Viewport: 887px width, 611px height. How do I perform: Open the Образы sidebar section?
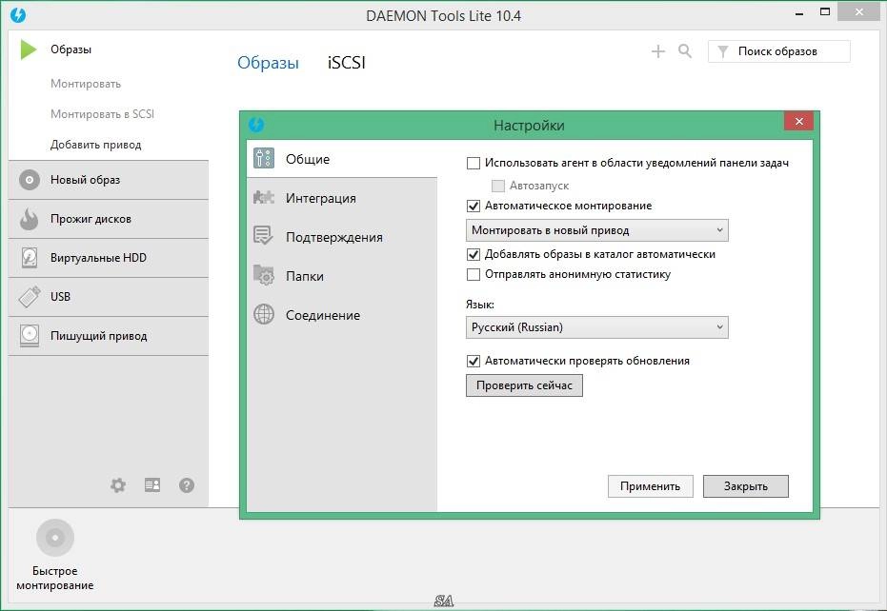click(108, 49)
